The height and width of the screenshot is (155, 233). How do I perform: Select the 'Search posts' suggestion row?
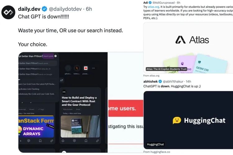[x=38, y=63]
